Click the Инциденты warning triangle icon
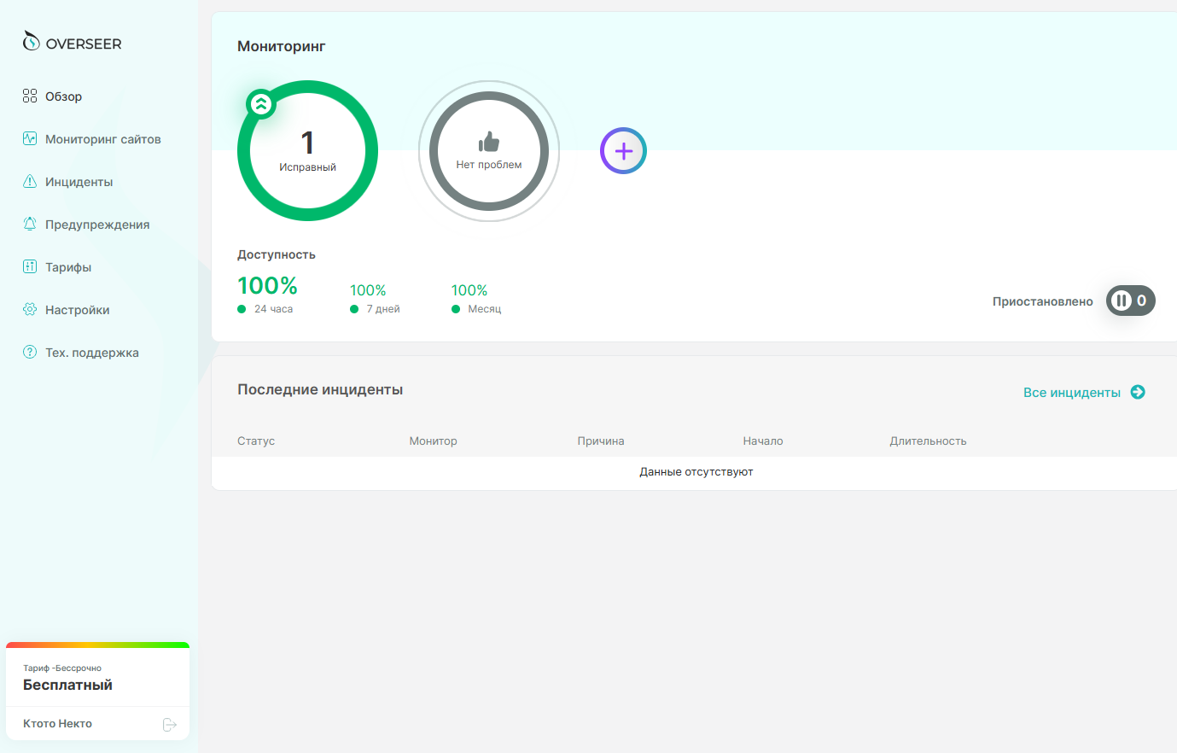The width and height of the screenshot is (1177, 753). (x=30, y=181)
